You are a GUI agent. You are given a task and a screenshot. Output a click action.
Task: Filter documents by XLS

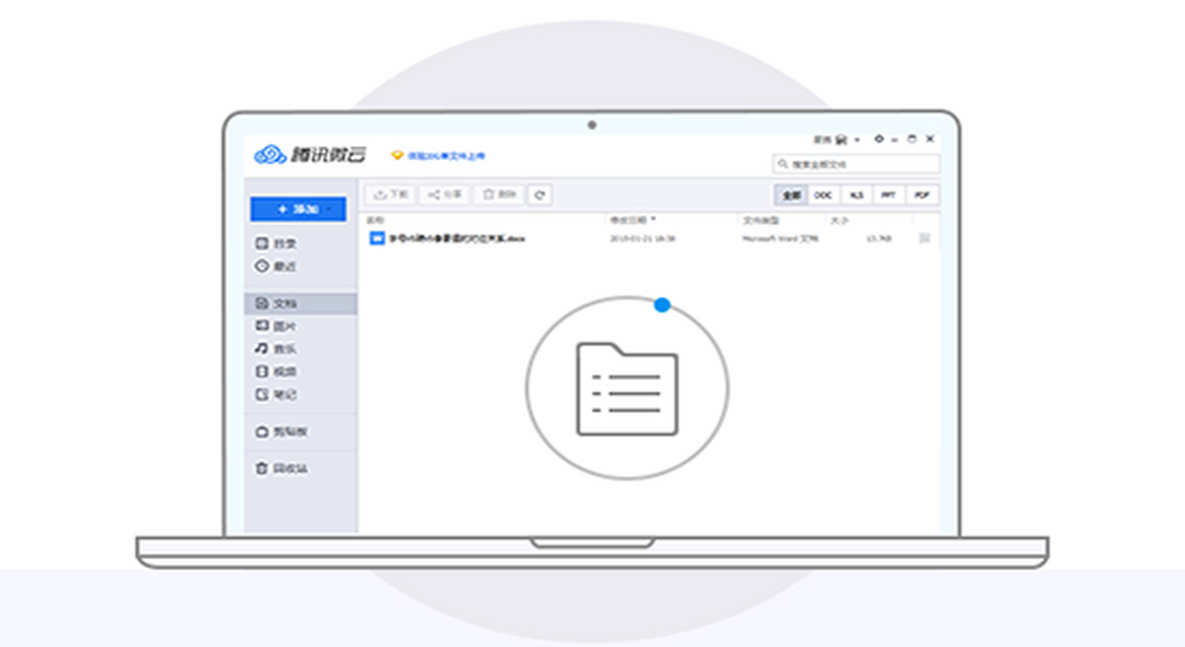[857, 196]
